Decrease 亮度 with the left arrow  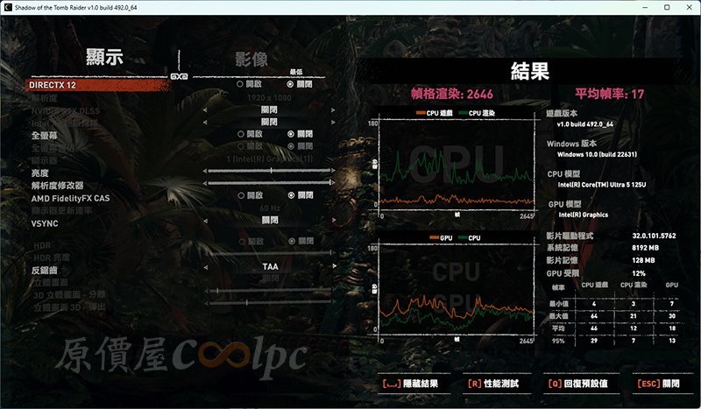click(204, 171)
